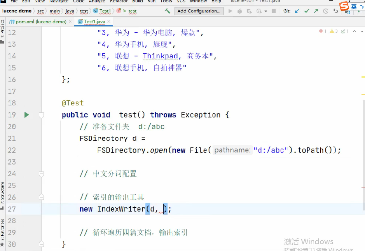Click the Git Rollback undo icon
Viewport: 365px width, 251px height.
pos(335,11)
